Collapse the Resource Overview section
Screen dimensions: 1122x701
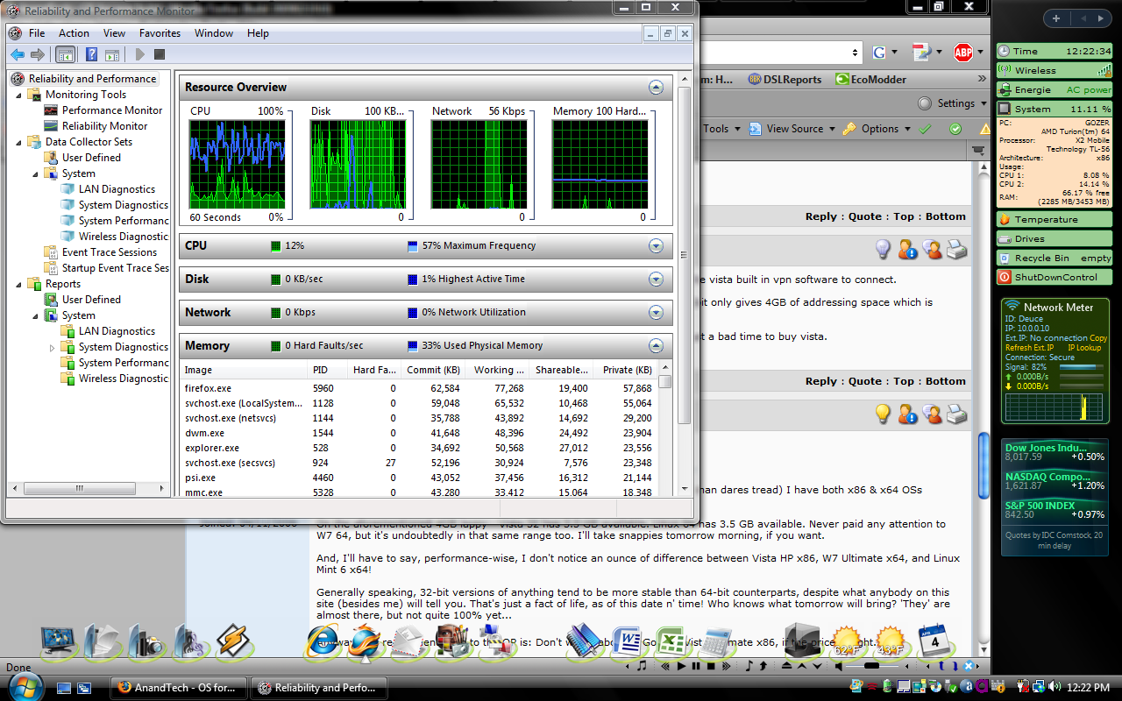click(656, 88)
